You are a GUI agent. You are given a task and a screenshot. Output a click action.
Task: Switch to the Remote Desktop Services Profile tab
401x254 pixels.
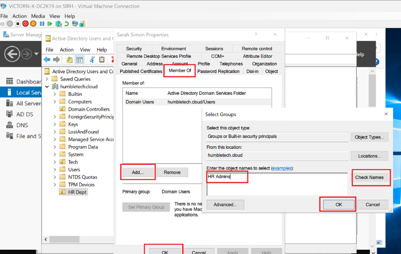click(159, 56)
